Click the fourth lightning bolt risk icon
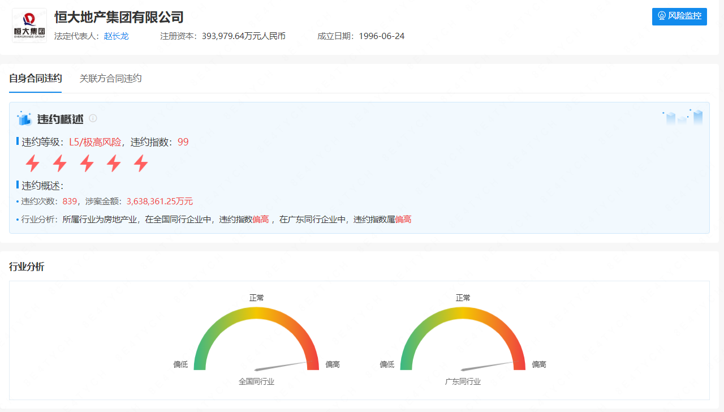724x412 pixels. click(114, 164)
